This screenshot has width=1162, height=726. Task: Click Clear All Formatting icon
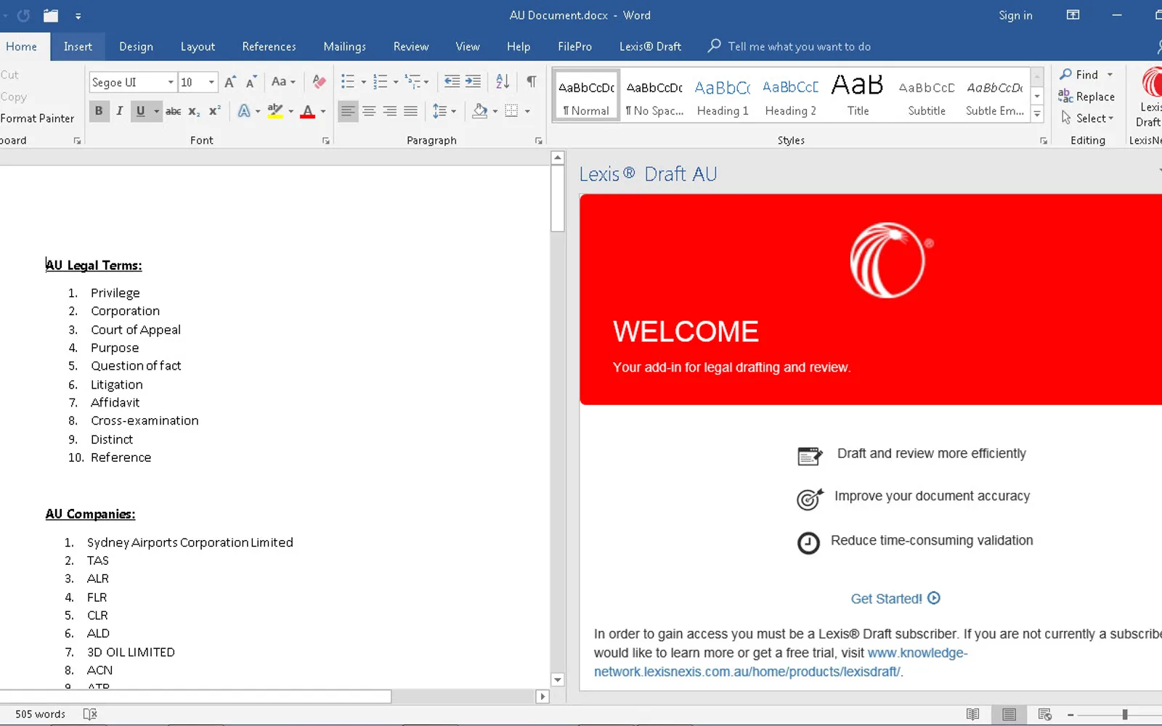(x=318, y=82)
